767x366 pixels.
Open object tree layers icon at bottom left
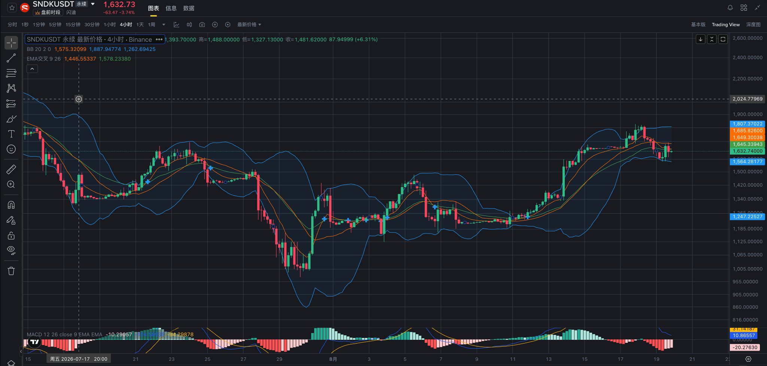point(11,363)
